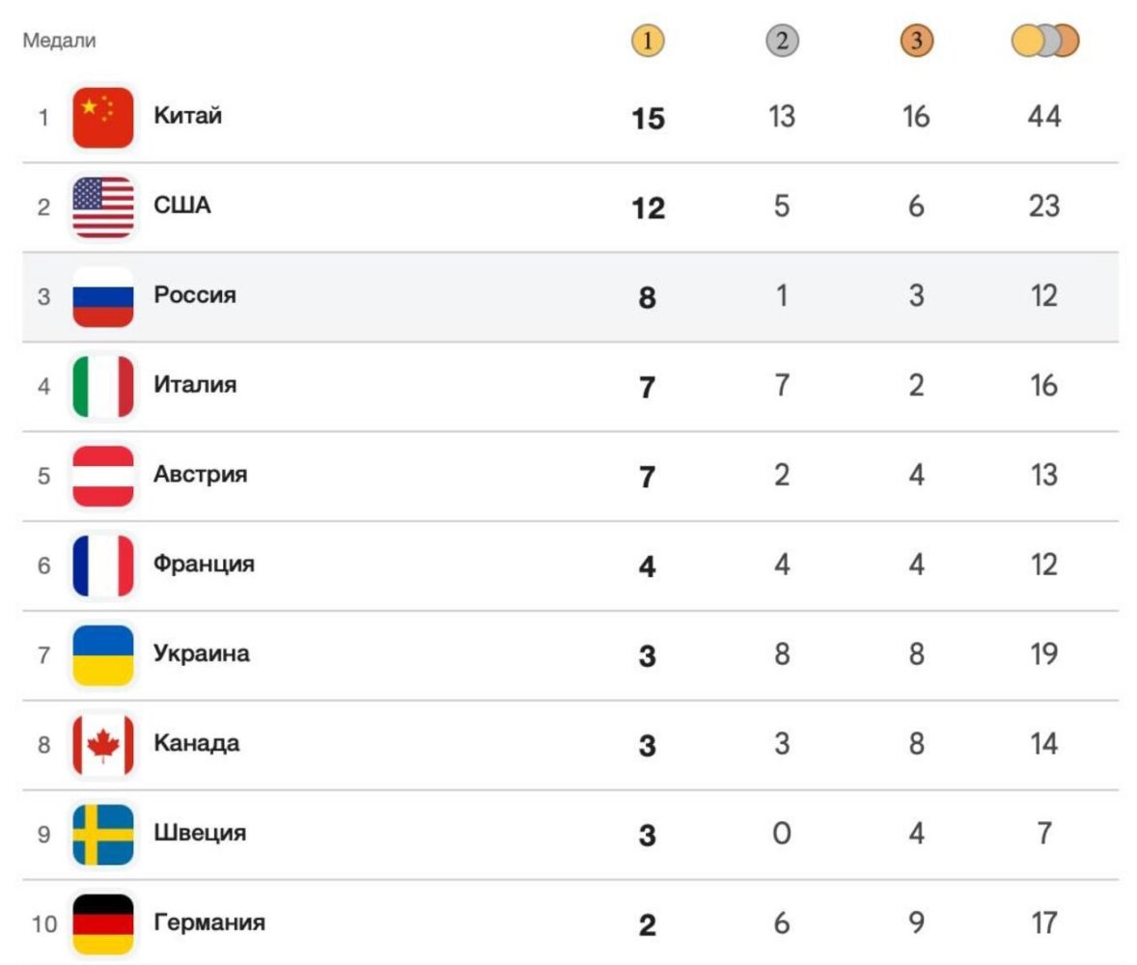
Task: Click the USA flag icon
Action: click(x=103, y=207)
